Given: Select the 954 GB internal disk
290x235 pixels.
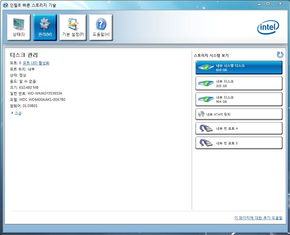Looking at the screenshot, I should tap(239, 99).
